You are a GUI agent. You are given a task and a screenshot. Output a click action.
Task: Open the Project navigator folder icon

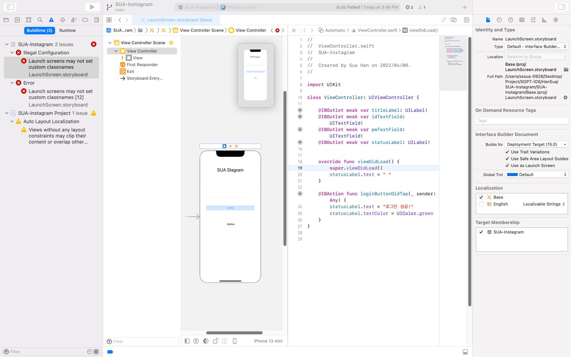(x=6, y=20)
